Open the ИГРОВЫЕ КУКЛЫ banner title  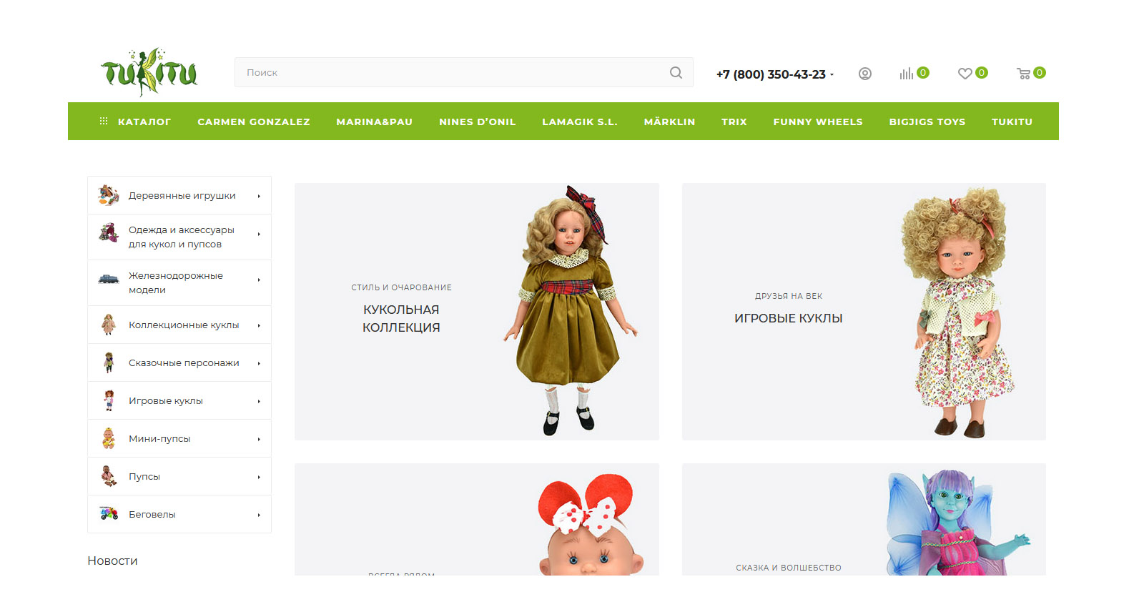(789, 318)
